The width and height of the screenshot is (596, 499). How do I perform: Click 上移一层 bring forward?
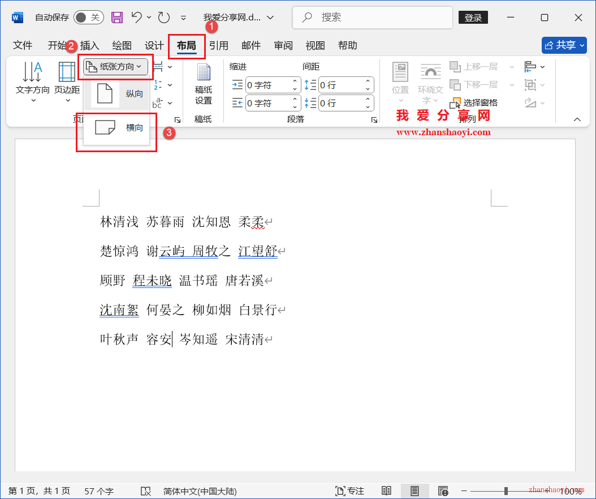[x=474, y=67]
